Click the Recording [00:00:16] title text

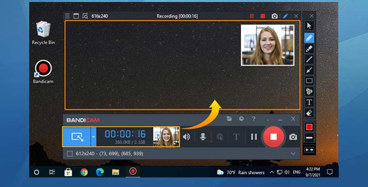click(177, 16)
